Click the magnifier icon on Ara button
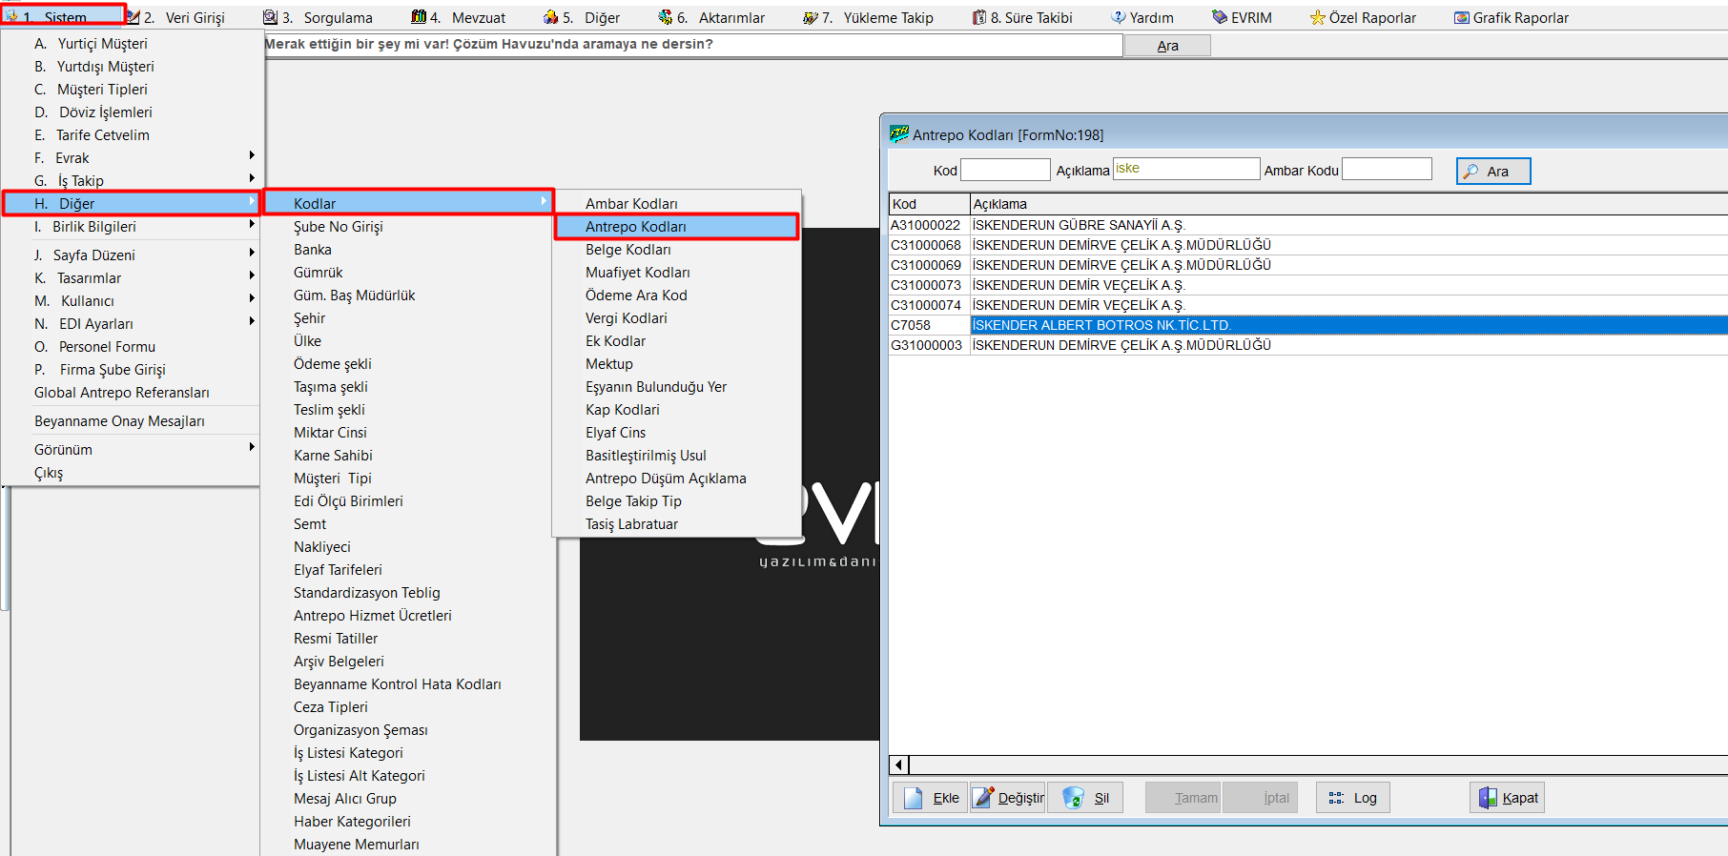The image size is (1728, 856). point(1471,171)
